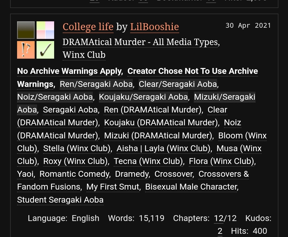288x237 pixels.
Task: Click the Clear/Seragaki Aoba relationship tag
Action: tap(178, 84)
